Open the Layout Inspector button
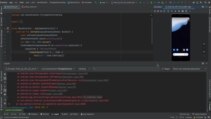211x119 pixels. [x=199, y=114]
